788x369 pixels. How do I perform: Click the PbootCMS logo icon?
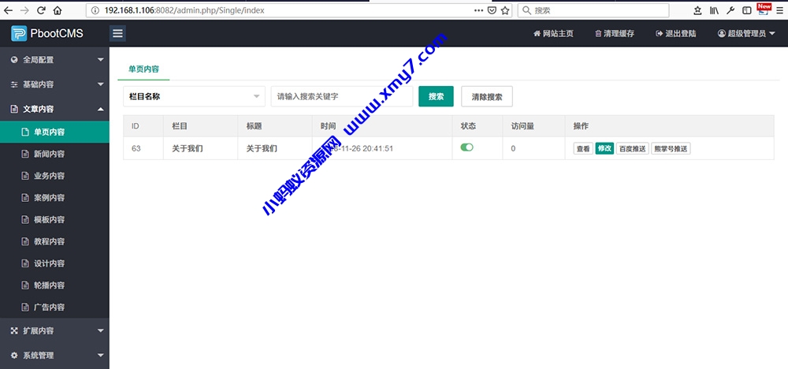[19, 34]
